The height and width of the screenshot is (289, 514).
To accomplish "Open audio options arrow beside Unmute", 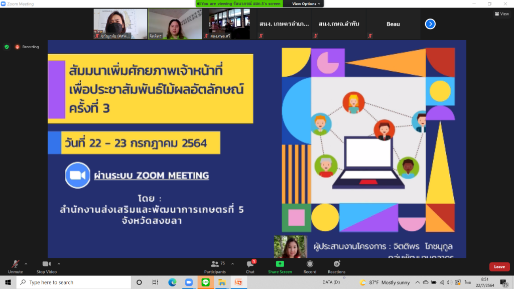I will point(26,264).
